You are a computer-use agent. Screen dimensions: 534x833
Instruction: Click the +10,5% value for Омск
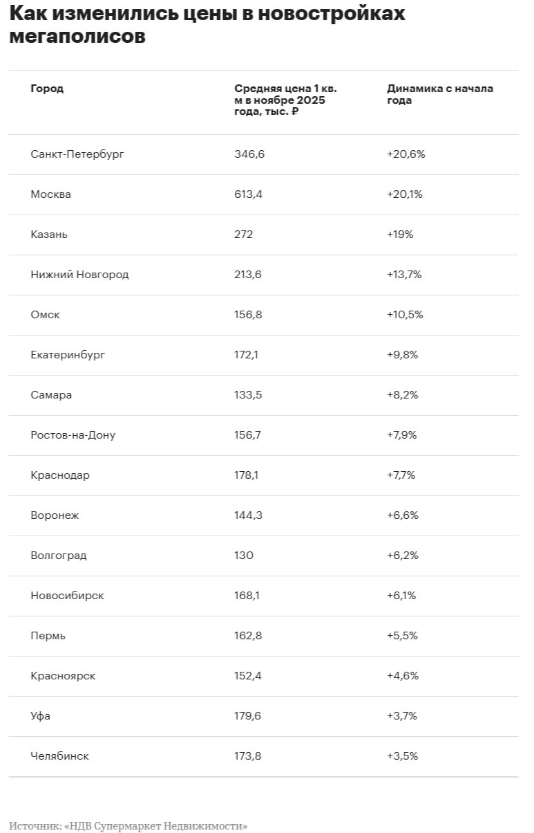point(405,315)
